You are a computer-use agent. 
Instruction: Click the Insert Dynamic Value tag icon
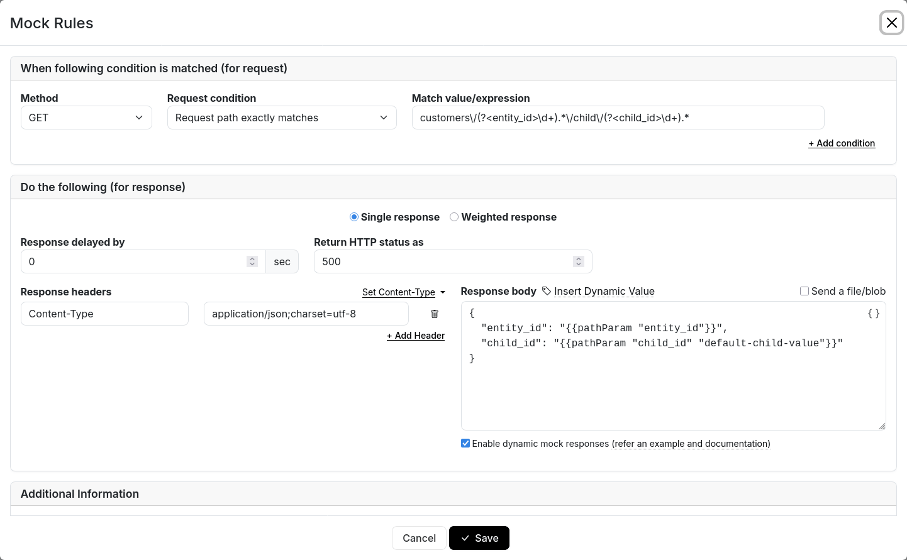point(547,291)
